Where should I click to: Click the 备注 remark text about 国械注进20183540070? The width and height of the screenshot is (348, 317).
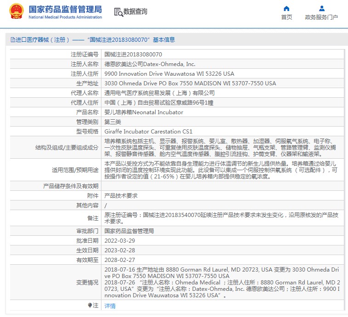coord(221,218)
